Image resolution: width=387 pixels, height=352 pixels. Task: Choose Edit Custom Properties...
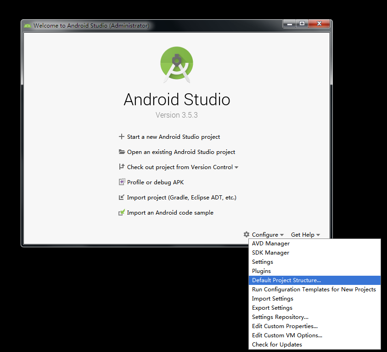[314, 326]
